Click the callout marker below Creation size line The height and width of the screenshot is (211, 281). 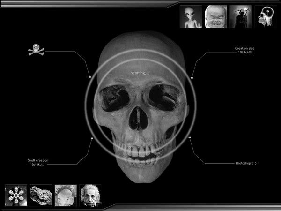tap(192, 77)
